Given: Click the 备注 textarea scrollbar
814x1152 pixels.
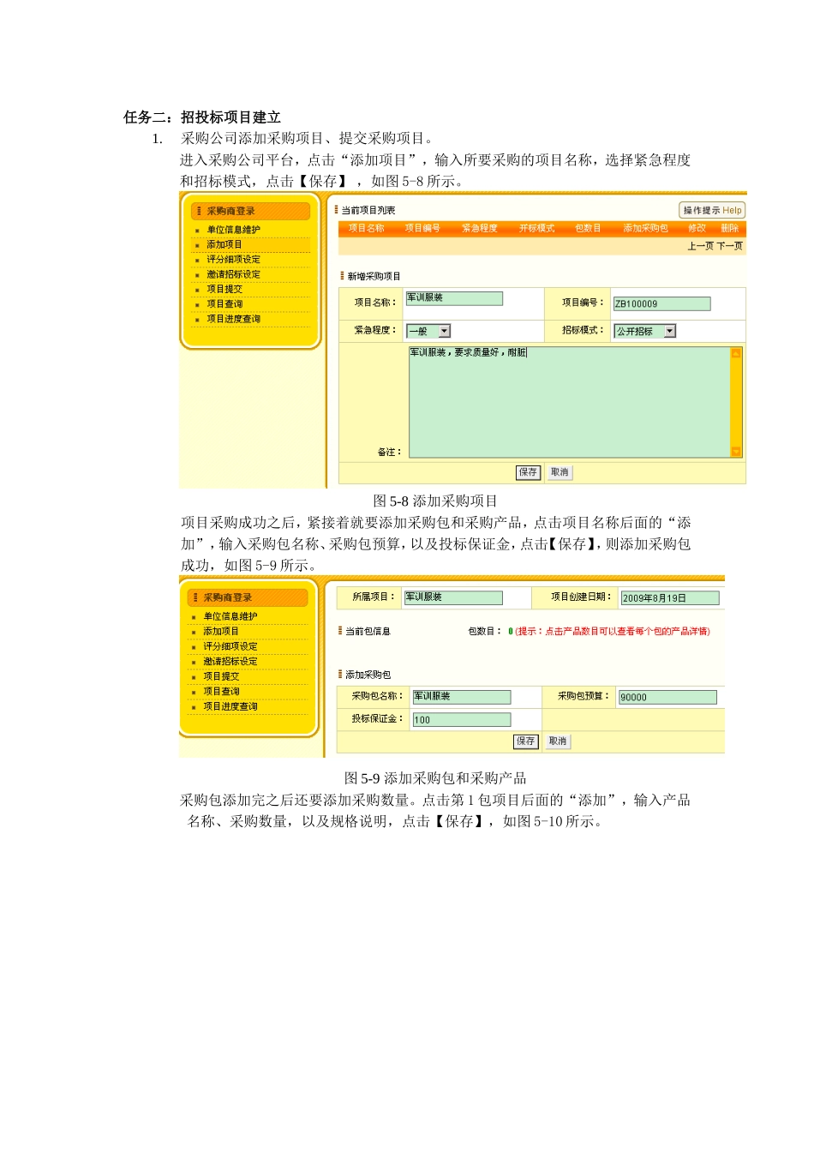Looking at the screenshot, I should click(x=738, y=403).
